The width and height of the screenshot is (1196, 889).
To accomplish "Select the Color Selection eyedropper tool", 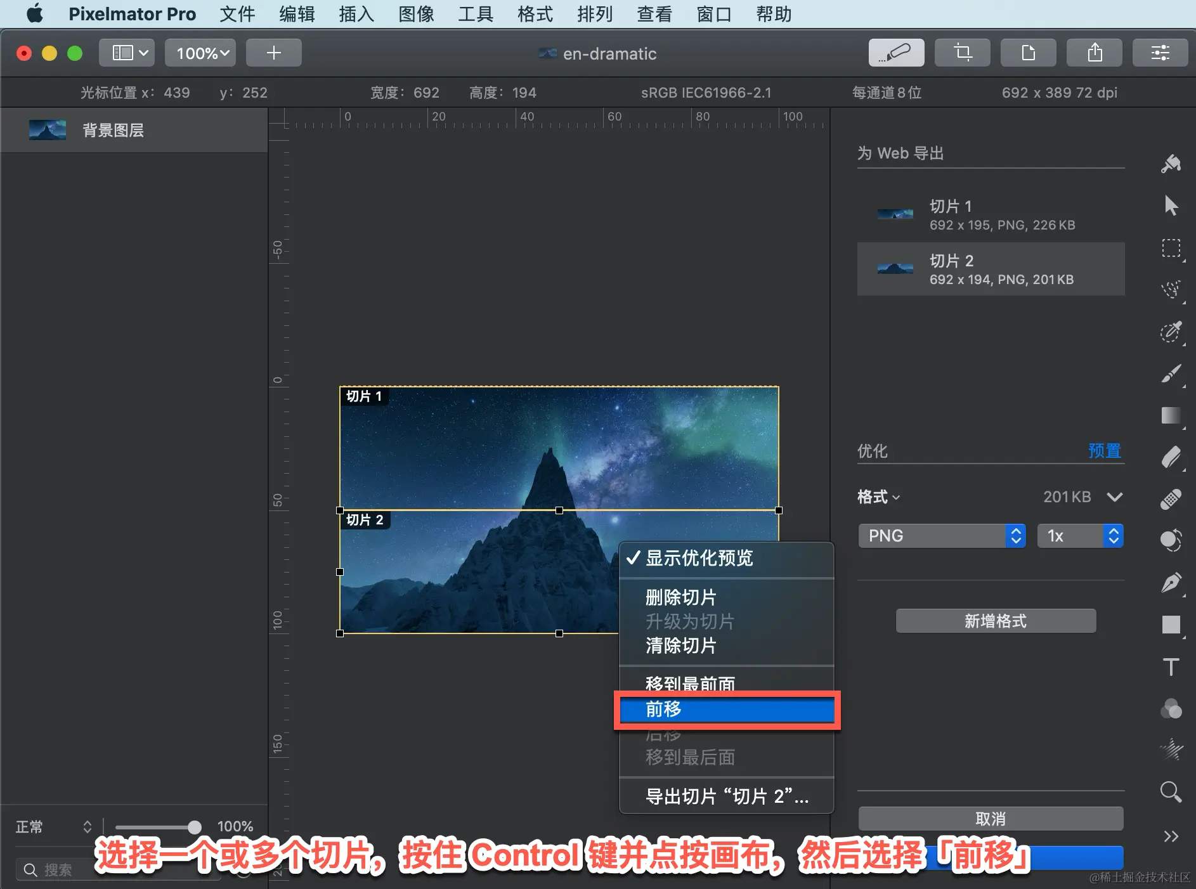I will [x=1171, y=332].
